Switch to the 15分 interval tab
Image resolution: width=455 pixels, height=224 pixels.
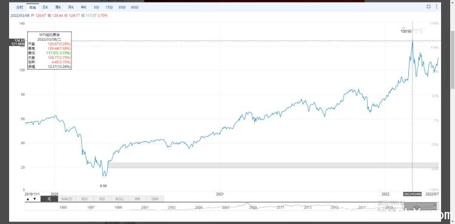(x=109, y=7)
